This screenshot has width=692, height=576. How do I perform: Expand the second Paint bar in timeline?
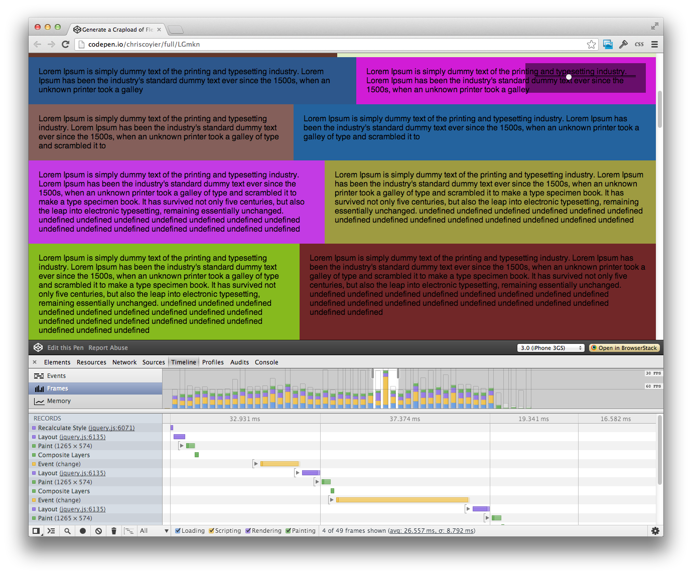coord(317,482)
